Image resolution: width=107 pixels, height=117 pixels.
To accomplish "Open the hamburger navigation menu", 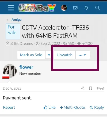I will (x=11, y=8).
